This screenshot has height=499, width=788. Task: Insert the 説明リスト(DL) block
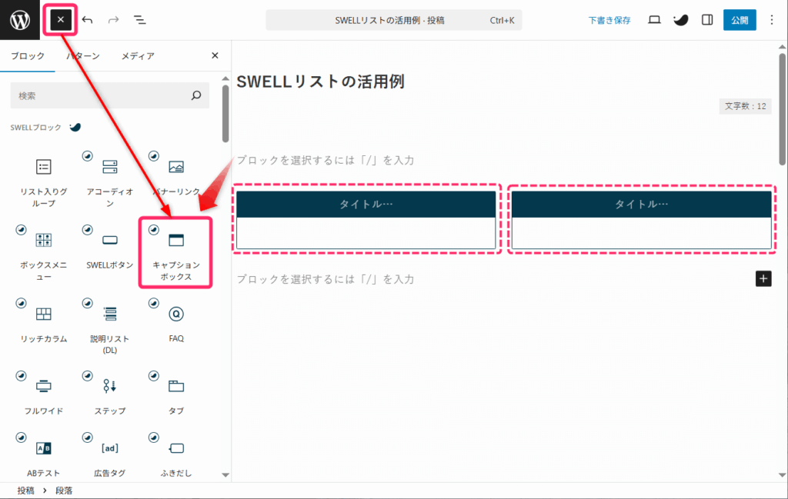(x=109, y=328)
